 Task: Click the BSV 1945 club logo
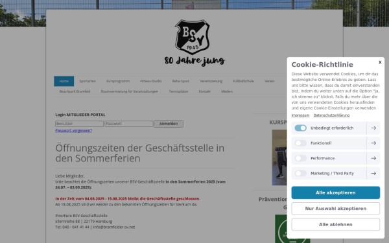(193, 37)
